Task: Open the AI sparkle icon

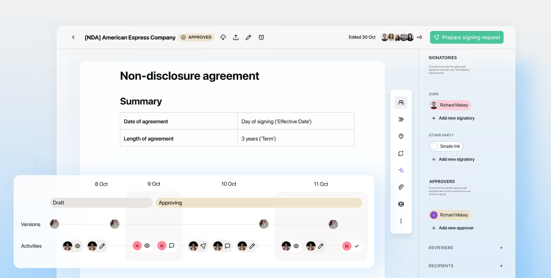Action: point(401,170)
